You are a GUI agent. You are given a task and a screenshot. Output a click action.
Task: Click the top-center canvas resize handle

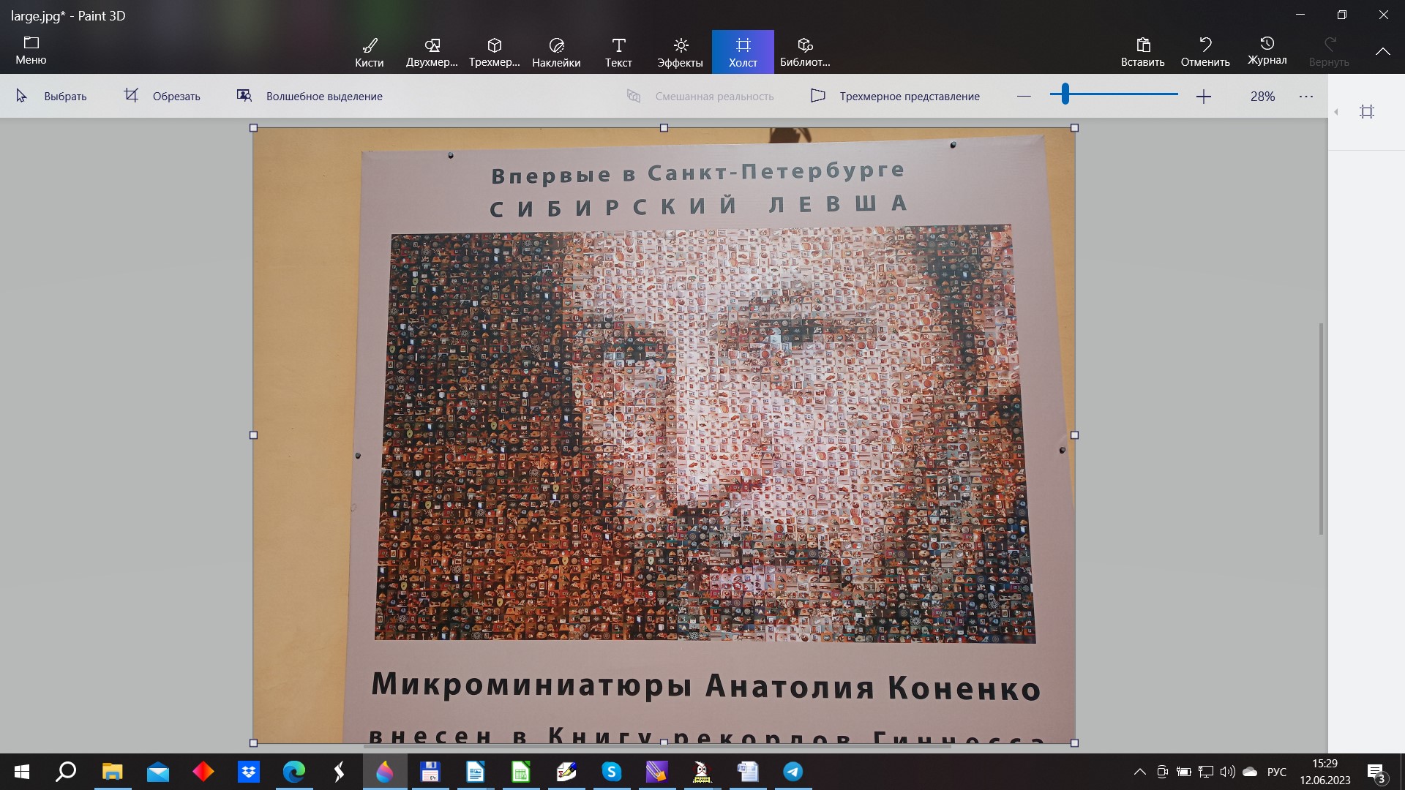664,128
